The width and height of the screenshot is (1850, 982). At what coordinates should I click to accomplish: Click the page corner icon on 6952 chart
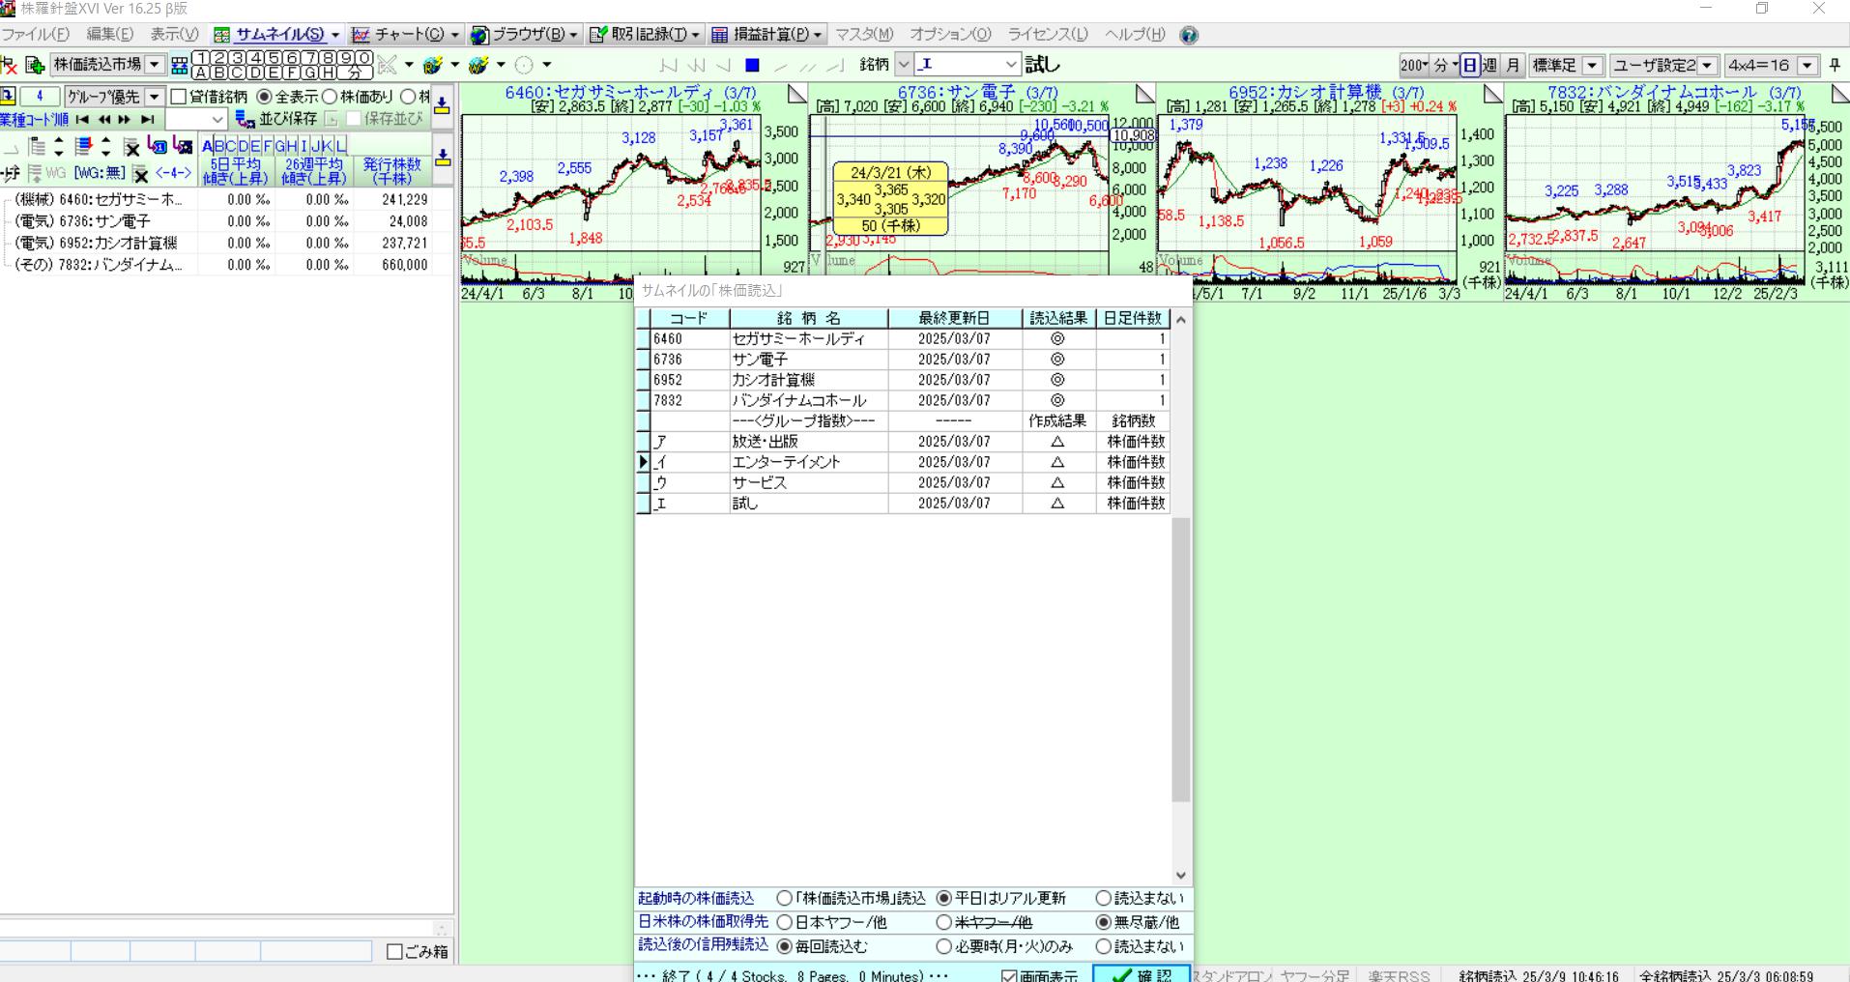tap(1493, 93)
